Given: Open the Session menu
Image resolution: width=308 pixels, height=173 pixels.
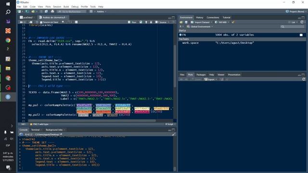Looking at the screenshot, I should point(57,7).
